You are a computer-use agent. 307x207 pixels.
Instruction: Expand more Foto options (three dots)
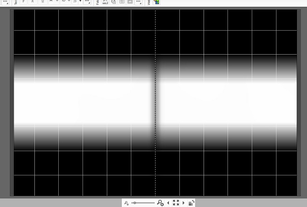tap(138, 2)
